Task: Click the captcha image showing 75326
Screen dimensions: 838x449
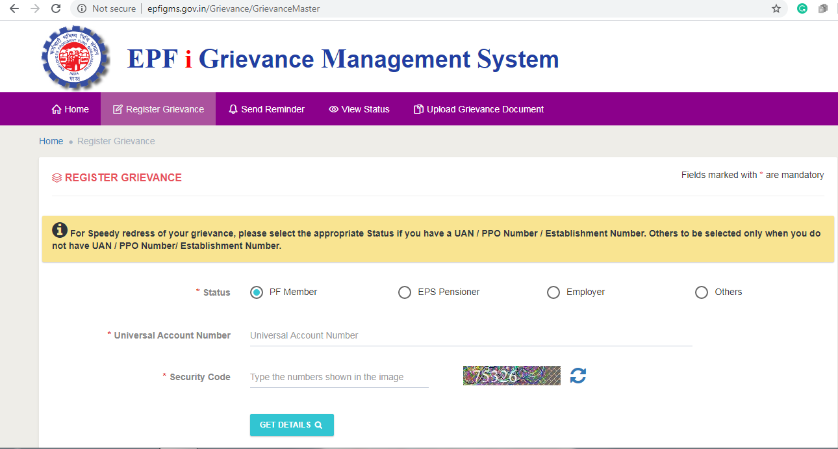Action: (x=512, y=376)
